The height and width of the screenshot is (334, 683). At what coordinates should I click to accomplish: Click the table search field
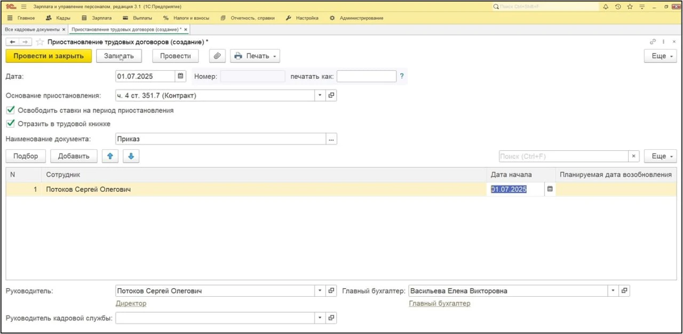click(x=563, y=156)
